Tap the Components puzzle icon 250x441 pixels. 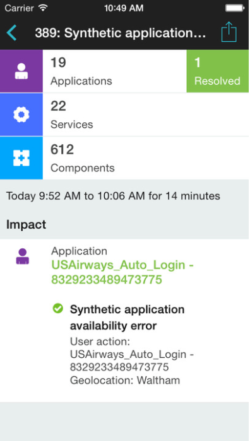point(21,158)
